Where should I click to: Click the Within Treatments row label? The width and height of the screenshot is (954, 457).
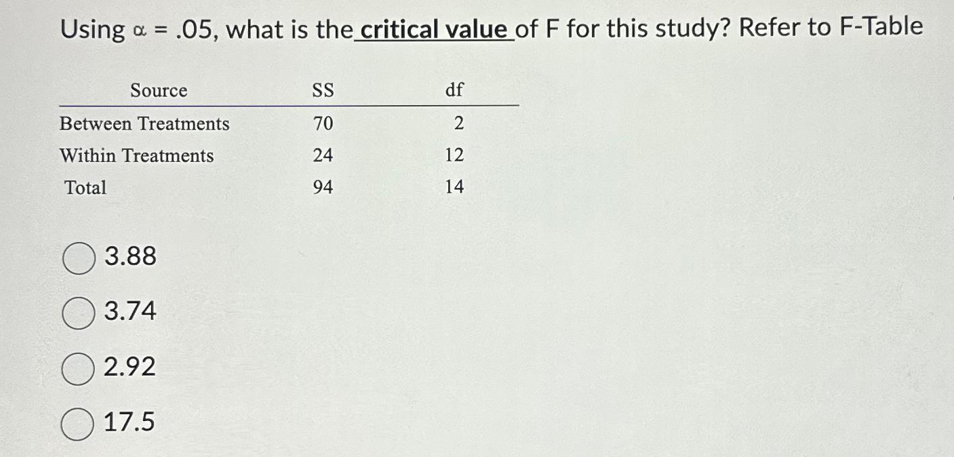point(137,156)
